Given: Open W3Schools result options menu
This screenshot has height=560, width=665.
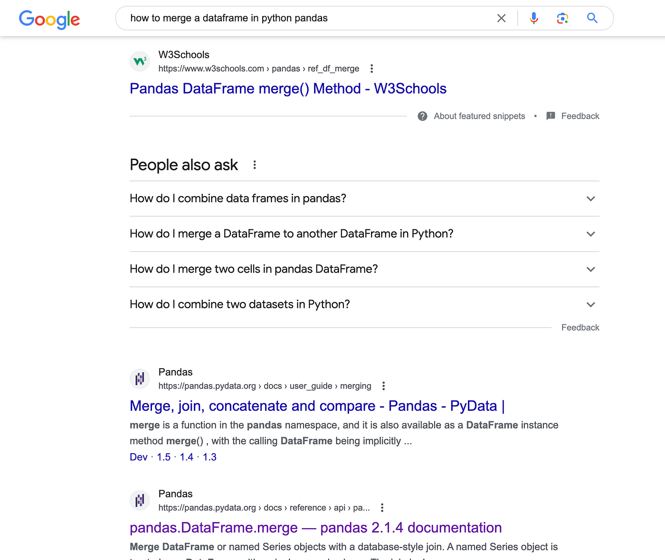Looking at the screenshot, I should point(372,68).
